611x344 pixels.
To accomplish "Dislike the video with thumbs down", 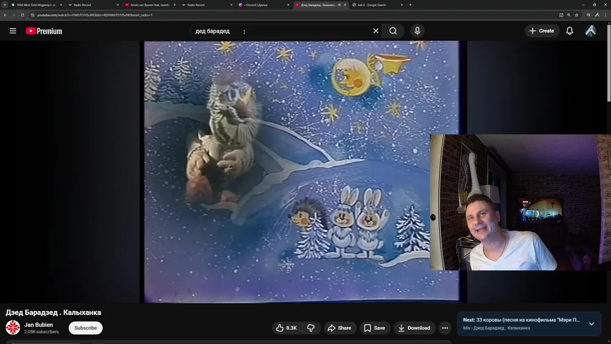I will pos(311,328).
